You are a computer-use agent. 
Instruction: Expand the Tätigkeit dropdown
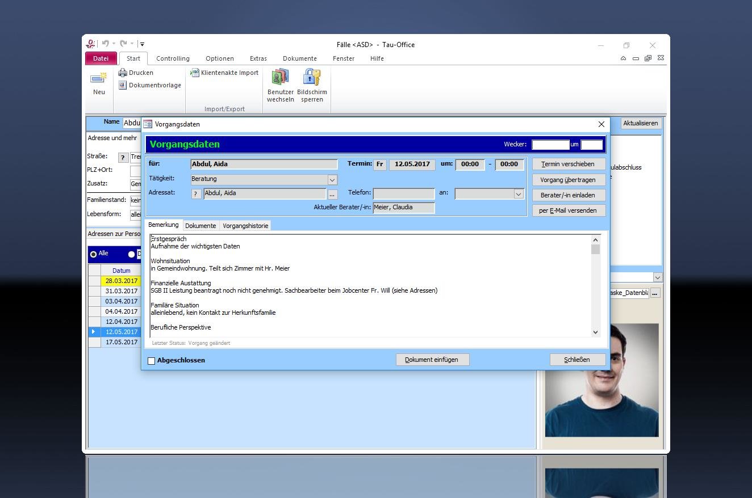(332, 179)
